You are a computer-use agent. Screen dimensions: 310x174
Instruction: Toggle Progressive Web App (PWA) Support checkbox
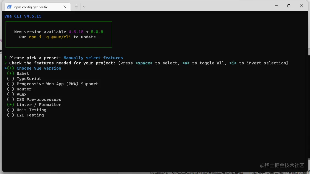coord(10,84)
